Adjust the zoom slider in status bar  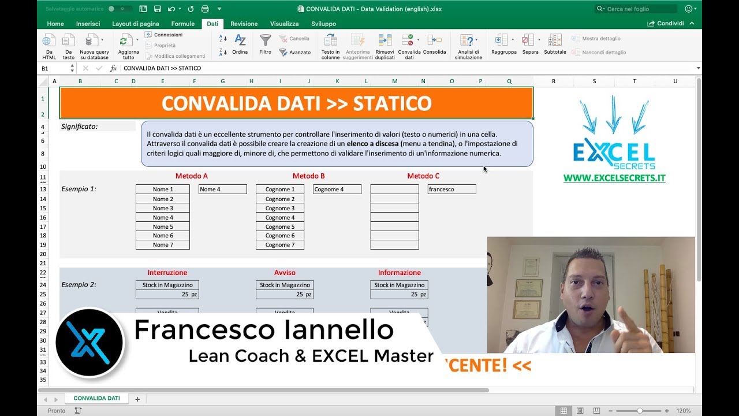(x=640, y=411)
